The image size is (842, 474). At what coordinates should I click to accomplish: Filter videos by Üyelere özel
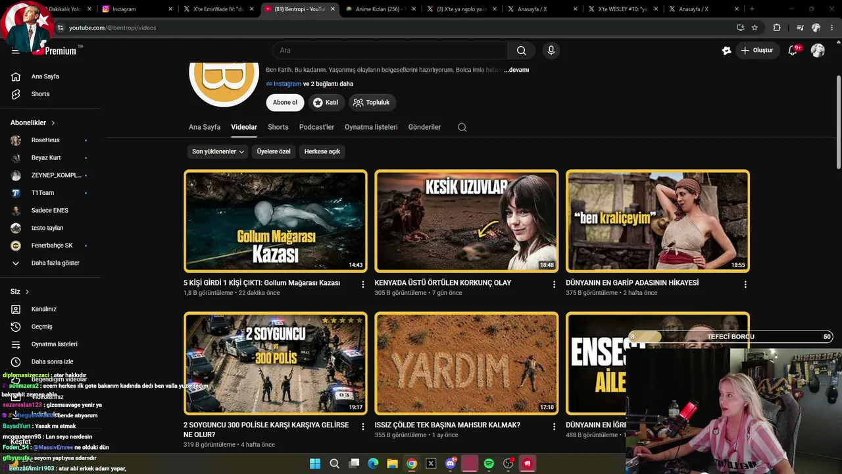[274, 151]
